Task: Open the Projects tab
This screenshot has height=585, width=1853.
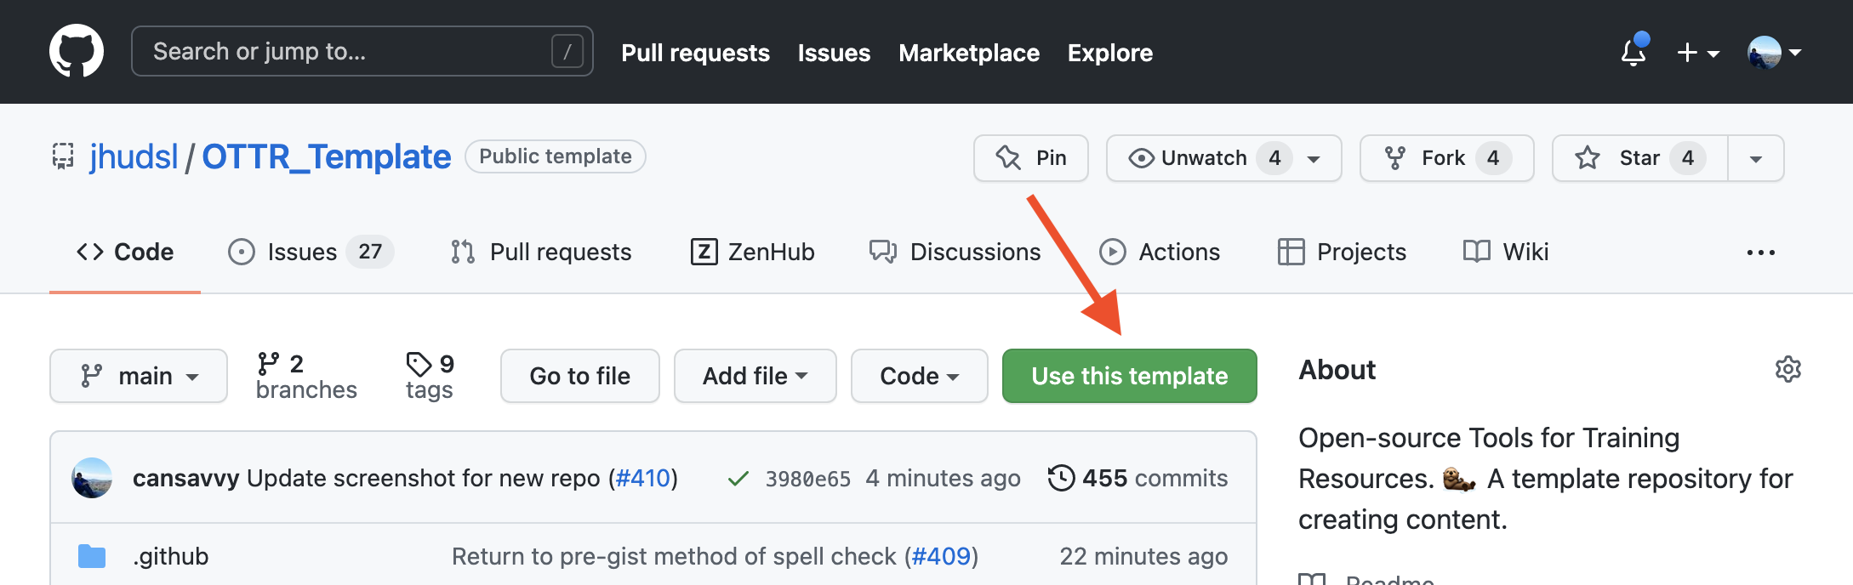Action: click(1342, 252)
